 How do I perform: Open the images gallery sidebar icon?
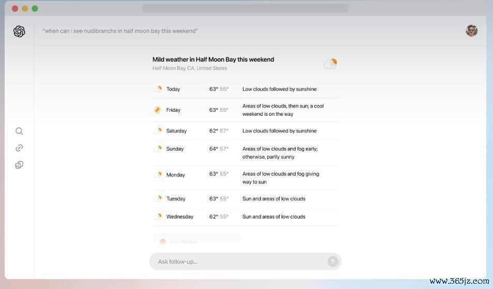coord(19,165)
